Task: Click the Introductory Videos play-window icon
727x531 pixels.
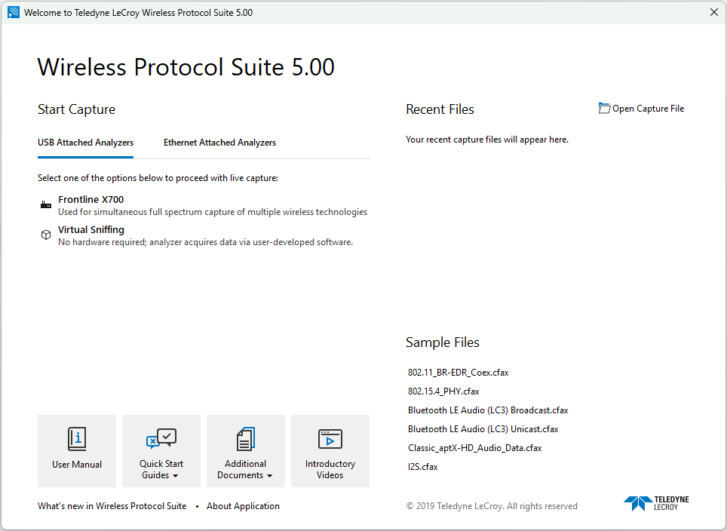Action: click(x=330, y=439)
